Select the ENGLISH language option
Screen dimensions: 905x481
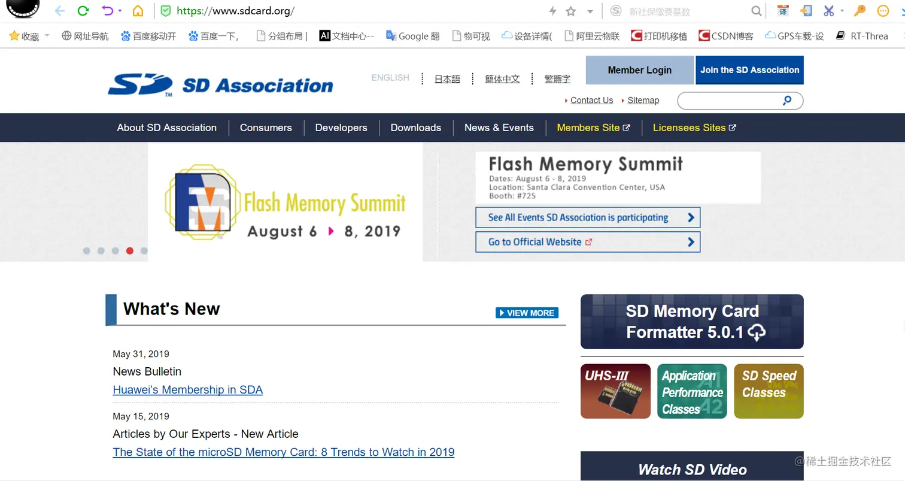coord(390,78)
